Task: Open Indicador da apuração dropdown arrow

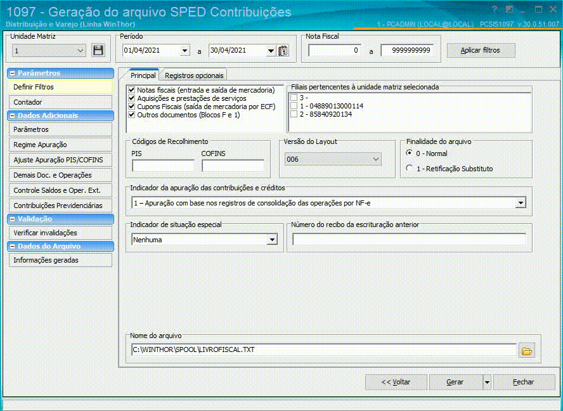Action: 521,203
